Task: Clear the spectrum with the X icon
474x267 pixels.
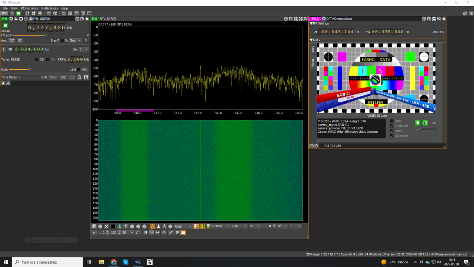Action: (x=106, y=226)
